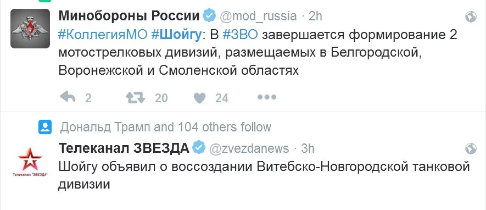Click globe icon on Минобороны России tweet

(471, 16)
